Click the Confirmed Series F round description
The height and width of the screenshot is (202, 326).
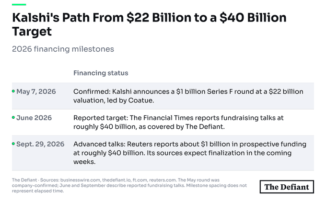(188, 96)
